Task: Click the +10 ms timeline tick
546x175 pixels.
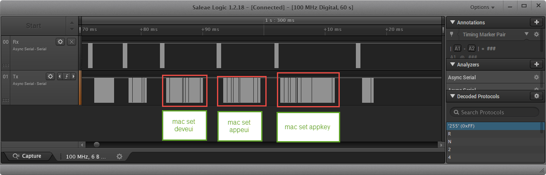Action: pos(332,29)
